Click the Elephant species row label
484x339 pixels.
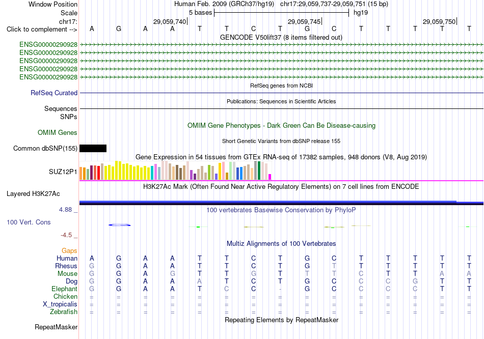click(x=64, y=289)
